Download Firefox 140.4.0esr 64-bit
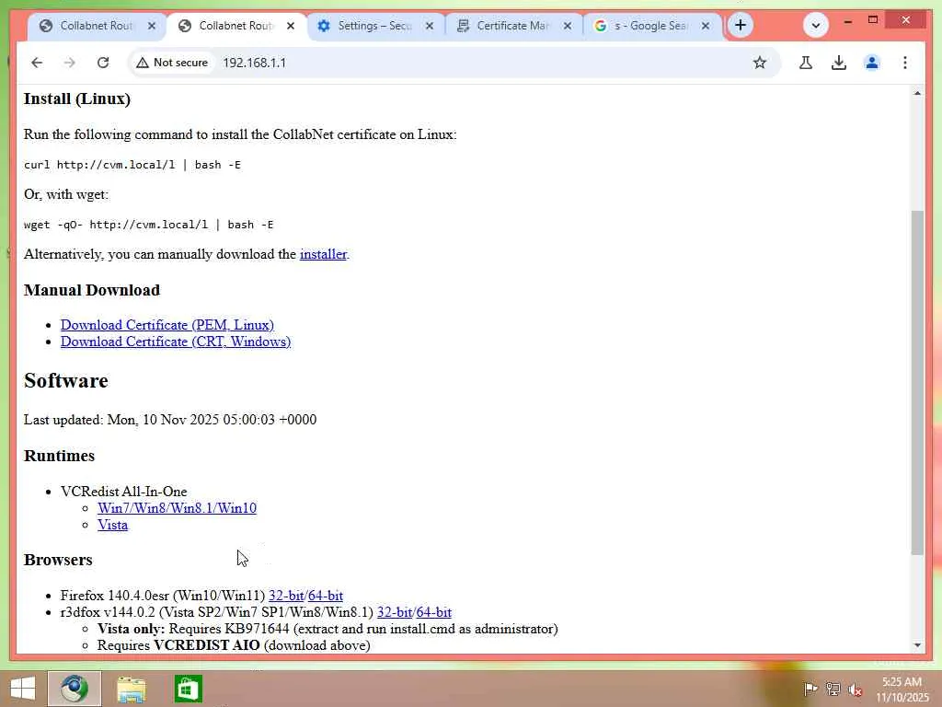 (325, 596)
